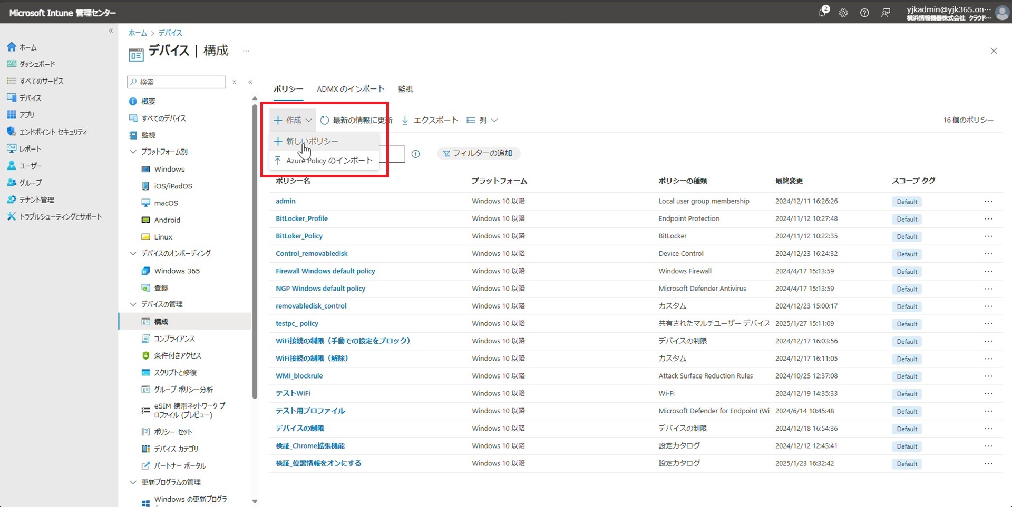Viewport: 1012px width, 507px height.
Task: Click the エクスポート toolbar button
Action: coord(430,120)
